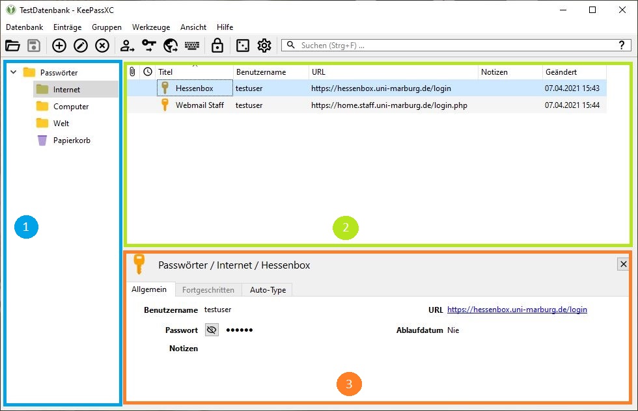This screenshot has width=638, height=411.
Task: Click the search help question mark
Action: [x=622, y=45]
